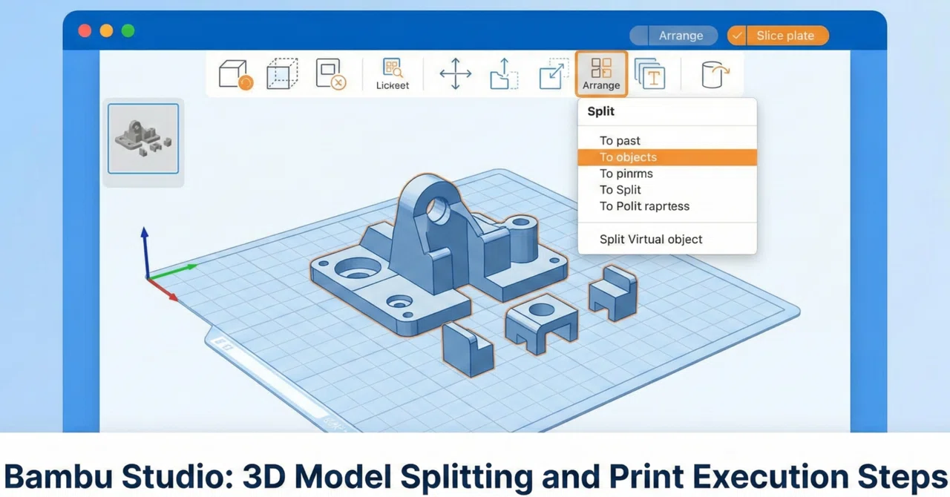Click the Arrange toolbar icon

[x=601, y=74]
